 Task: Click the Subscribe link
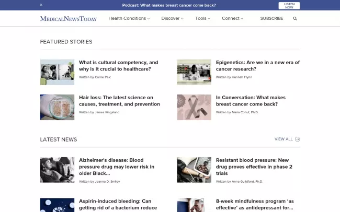coord(271,18)
